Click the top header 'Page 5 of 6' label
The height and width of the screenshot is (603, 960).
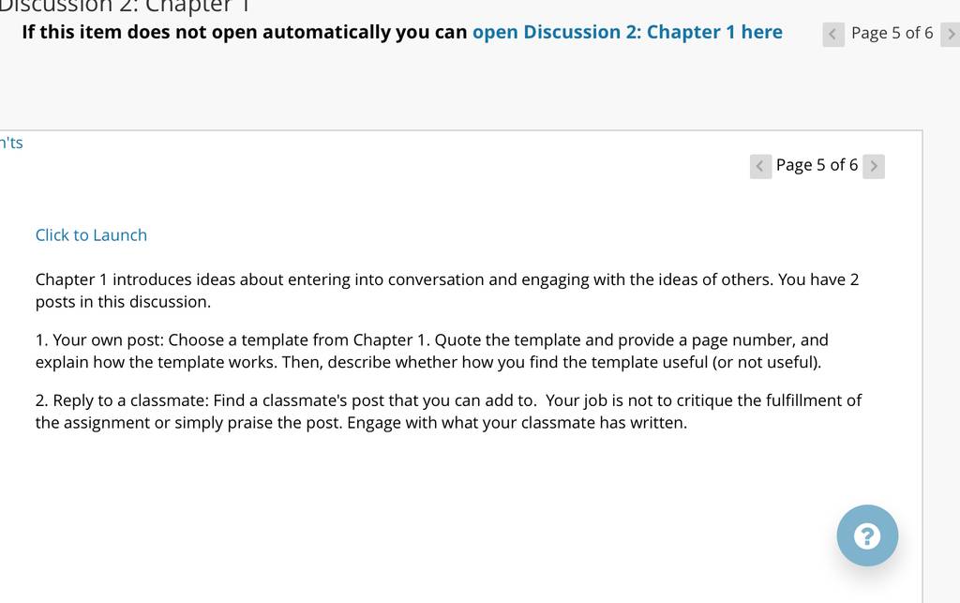[892, 33]
